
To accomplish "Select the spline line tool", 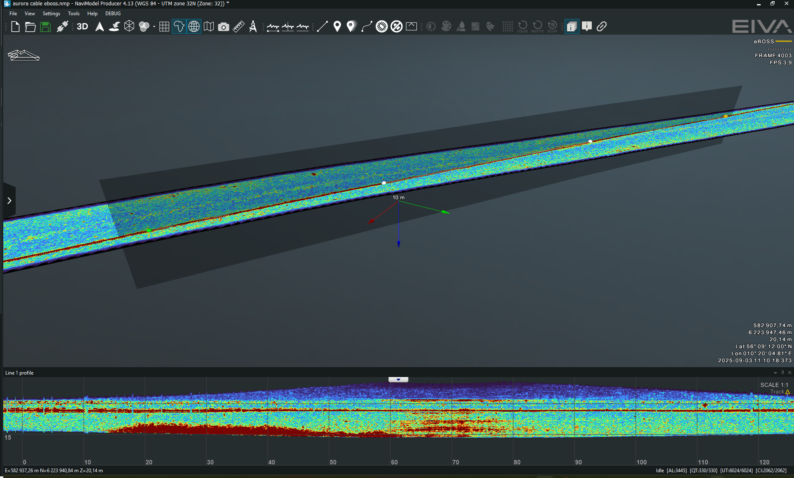I will [x=366, y=26].
